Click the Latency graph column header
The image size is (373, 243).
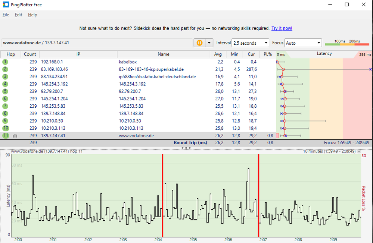(324, 54)
